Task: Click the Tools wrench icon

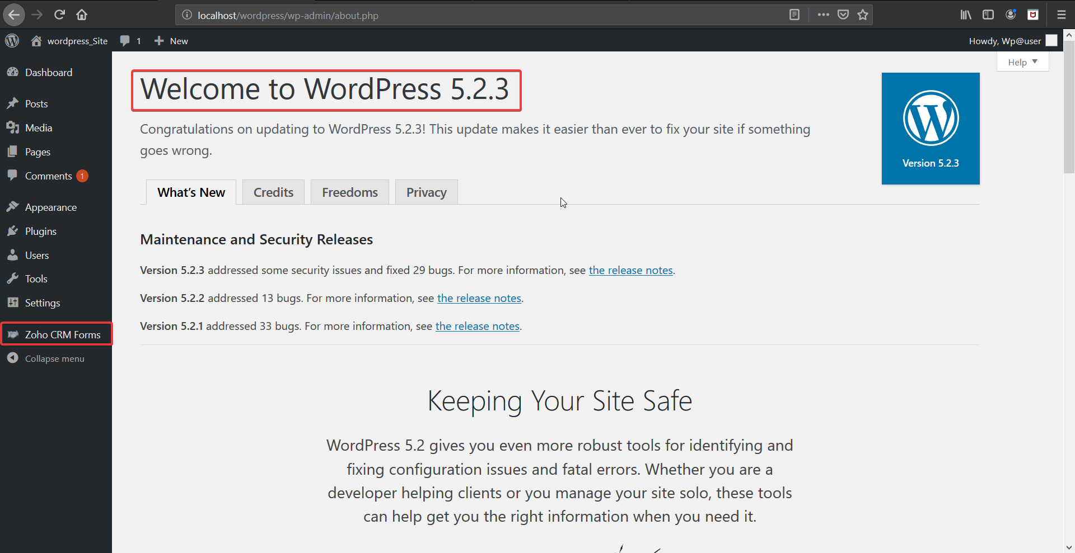Action: click(x=12, y=278)
